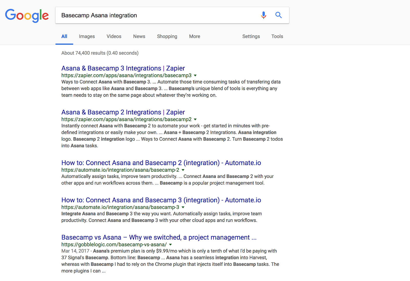The width and height of the screenshot is (410, 281).
Task: Expand dropdown arrow next to zapier basecamp2 URL
Action: pos(195,120)
